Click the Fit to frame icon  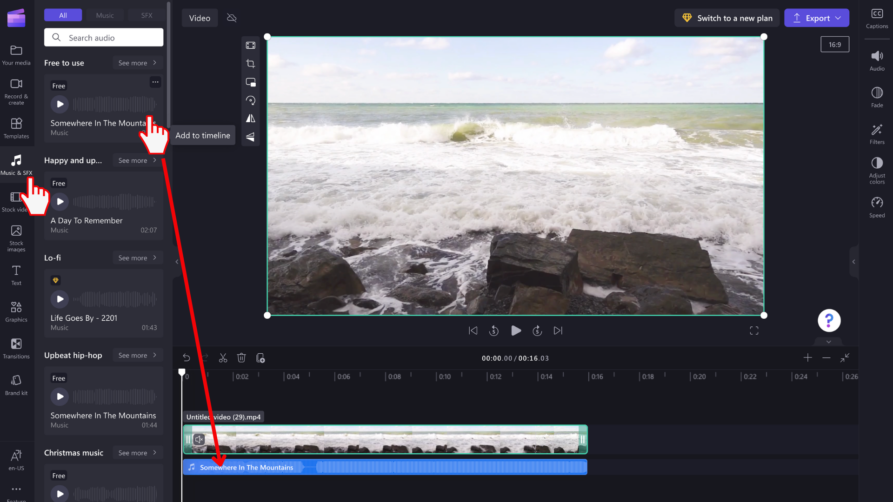point(251,45)
